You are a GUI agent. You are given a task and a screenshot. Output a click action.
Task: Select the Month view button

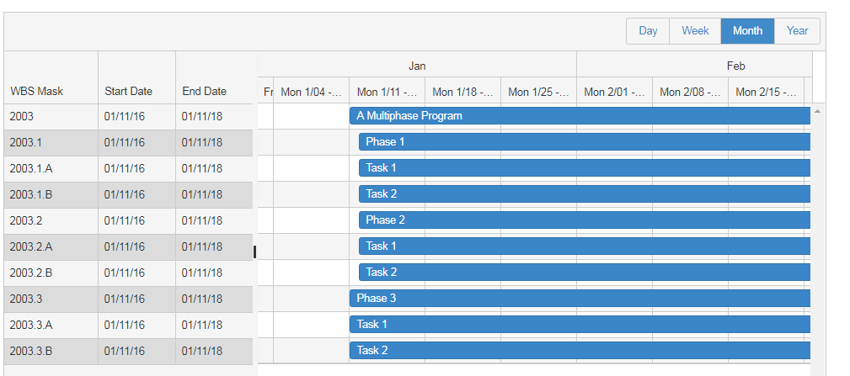(747, 31)
